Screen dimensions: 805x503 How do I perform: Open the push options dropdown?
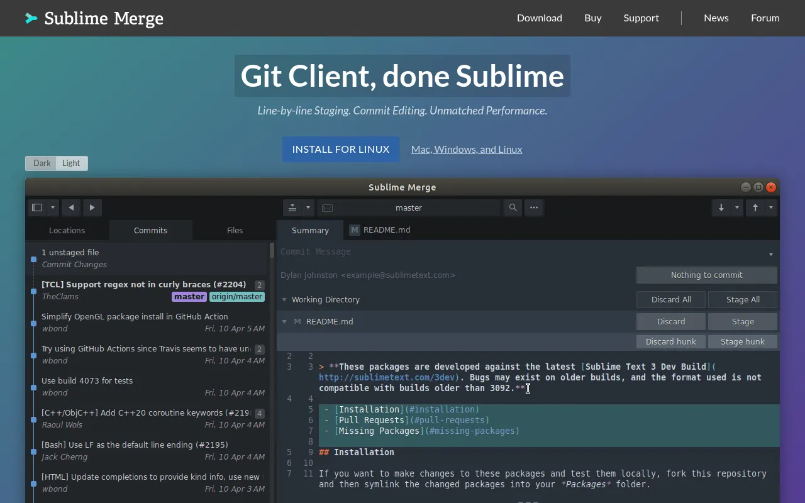coord(771,207)
